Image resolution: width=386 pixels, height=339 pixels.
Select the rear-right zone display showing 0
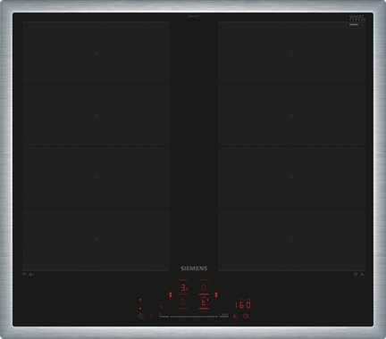coord(204,287)
